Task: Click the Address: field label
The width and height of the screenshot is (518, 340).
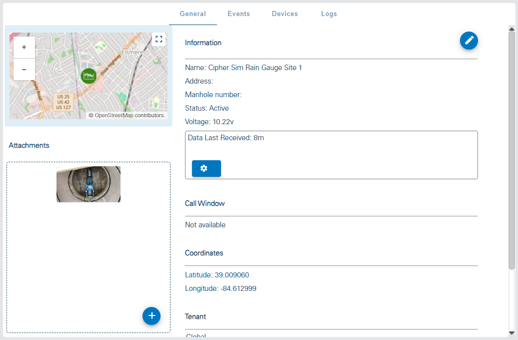Action: [x=199, y=81]
